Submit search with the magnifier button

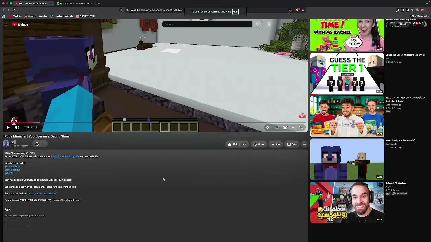click(258, 24)
